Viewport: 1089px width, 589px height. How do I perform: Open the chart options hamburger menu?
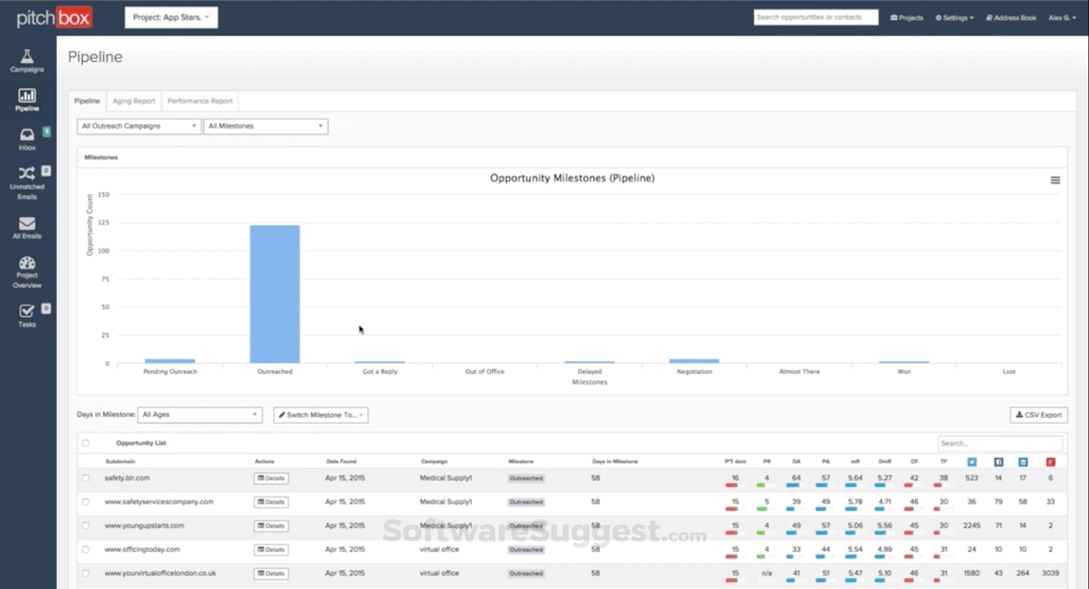[1055, 180]
